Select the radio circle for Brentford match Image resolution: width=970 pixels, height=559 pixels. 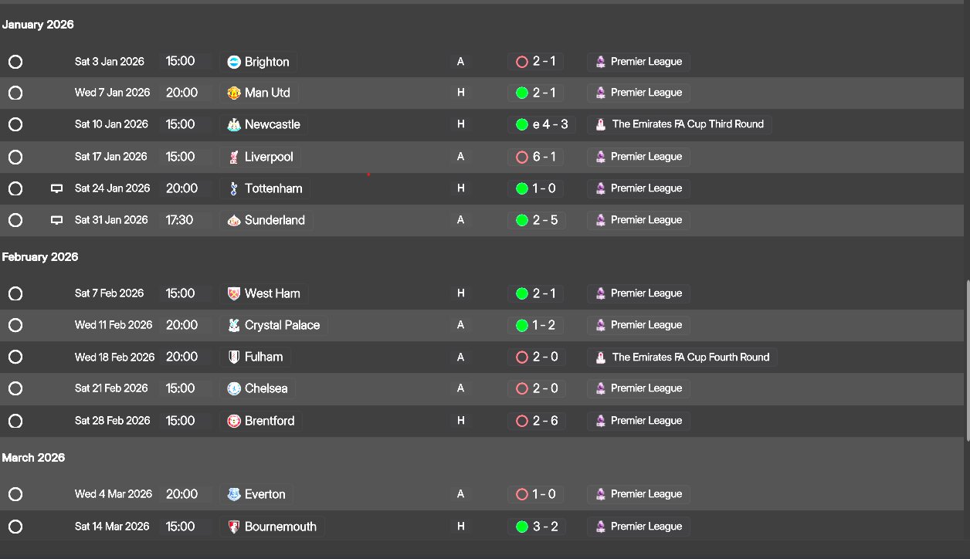coord(15,421)
